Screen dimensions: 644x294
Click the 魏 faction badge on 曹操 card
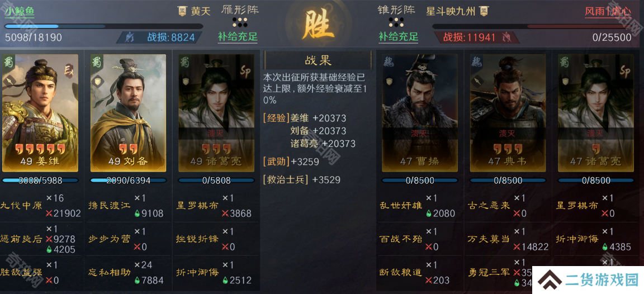(388, 61)
